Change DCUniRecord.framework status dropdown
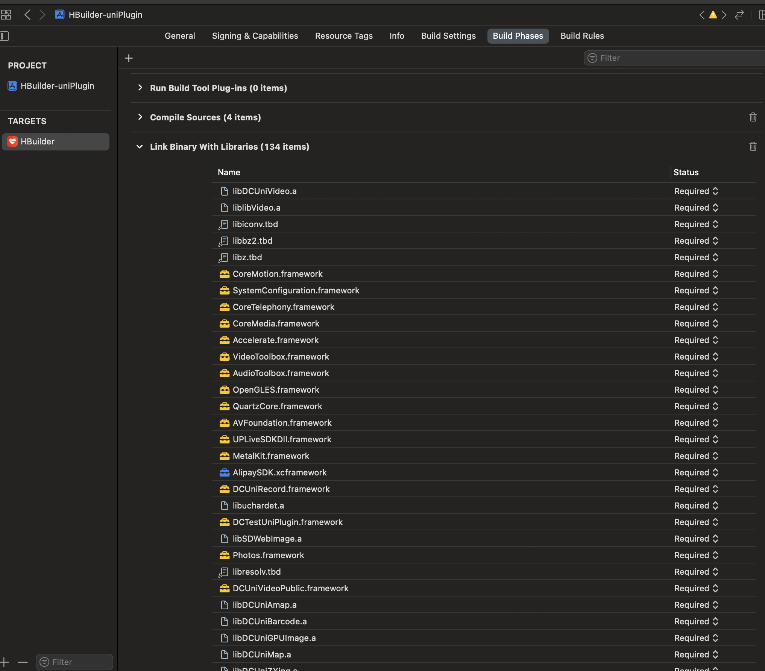The height and width of the screenshot is (671, 765). [x=696, y=489]
